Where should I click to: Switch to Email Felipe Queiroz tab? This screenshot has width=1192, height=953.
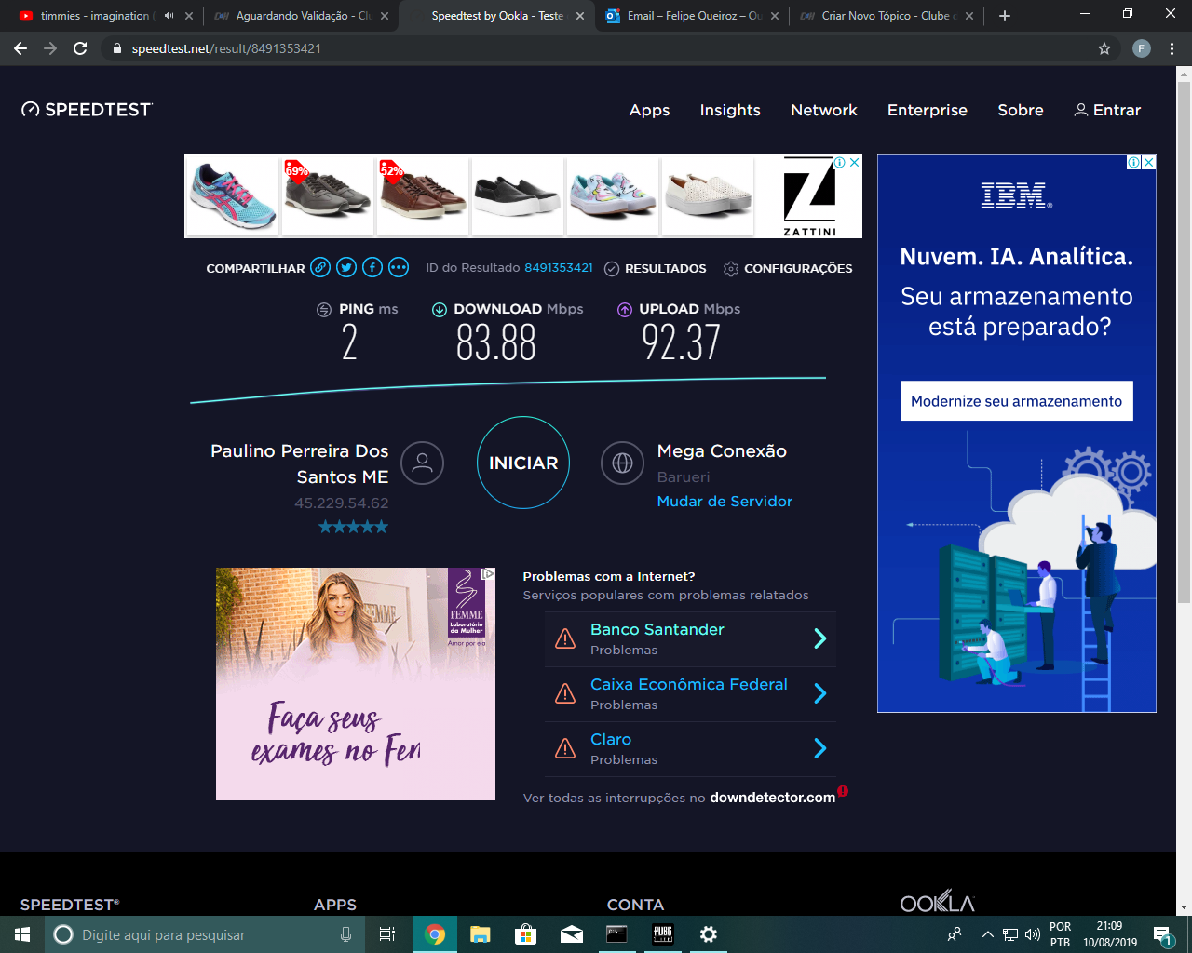pyautogui.click(x=694, y=16)
